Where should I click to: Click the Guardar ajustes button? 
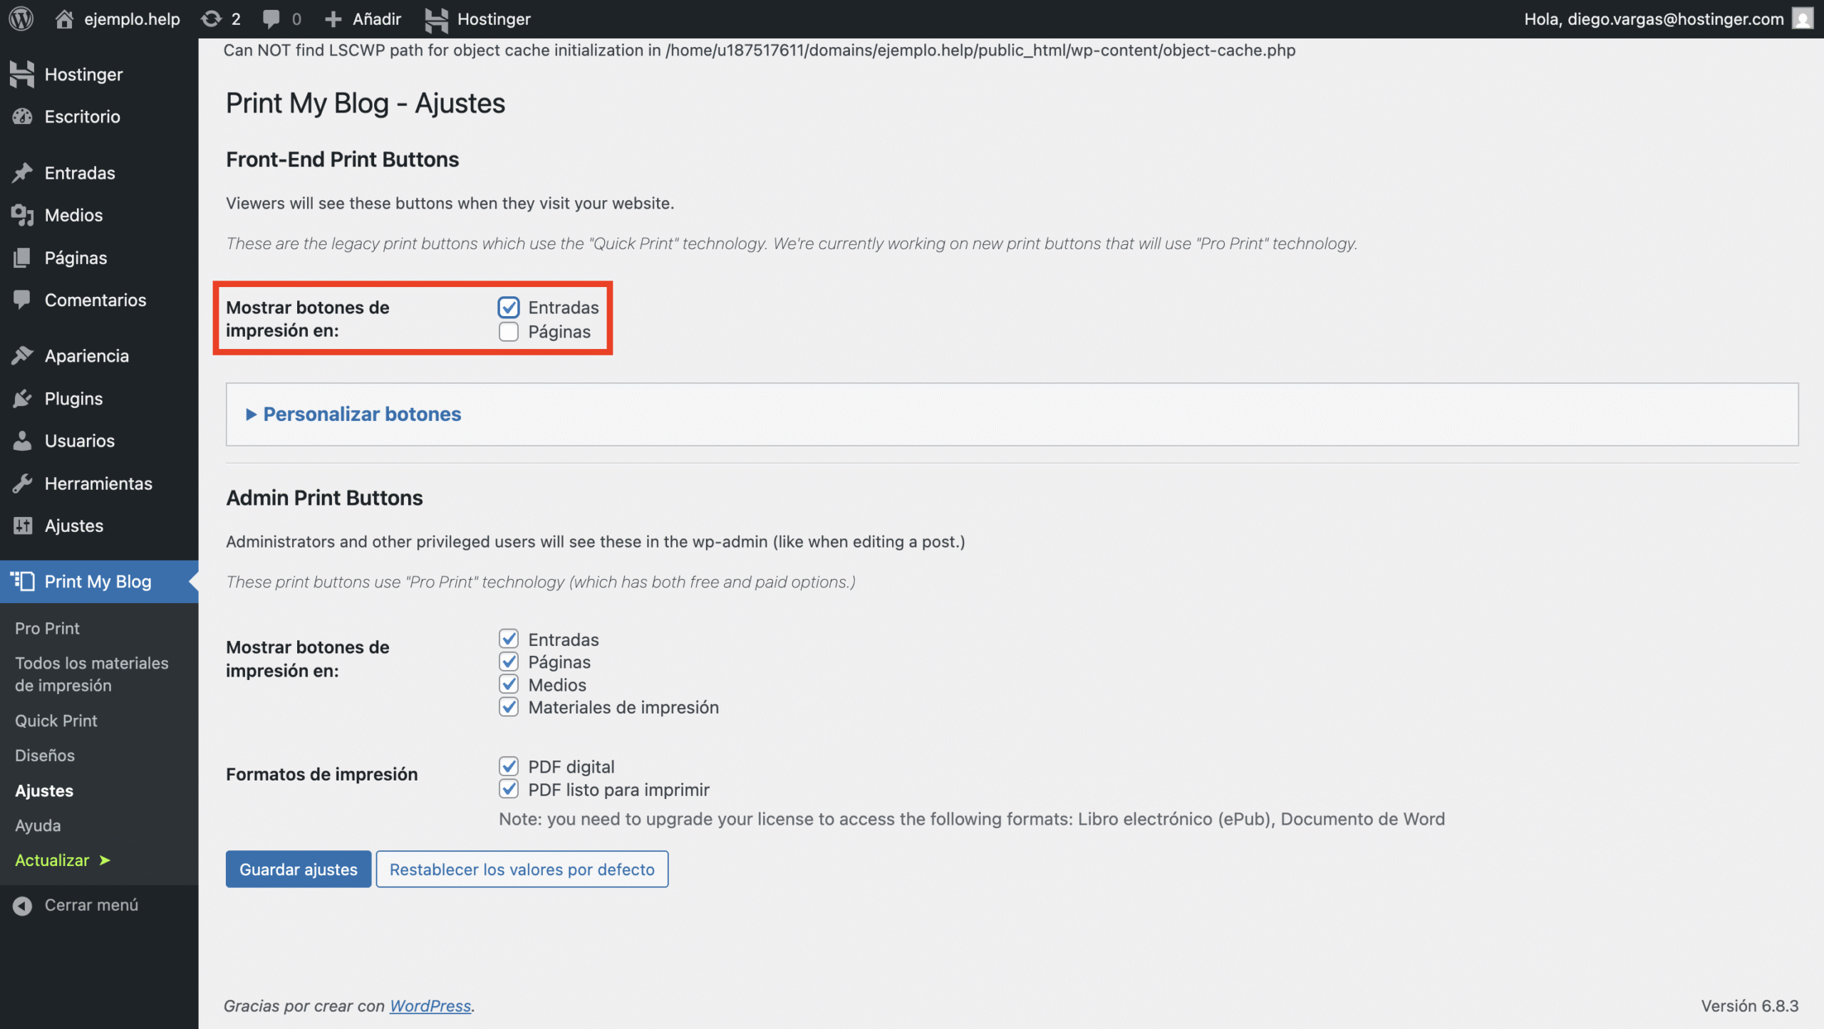tap(298, 869)
